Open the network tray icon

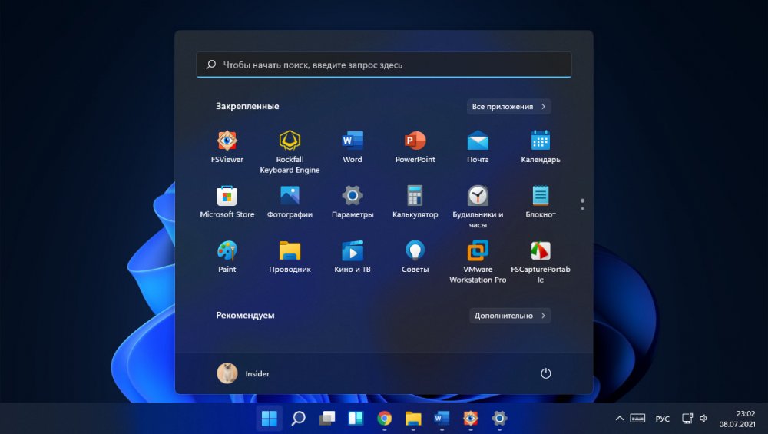pyautogui.click(x=687, y=419)
